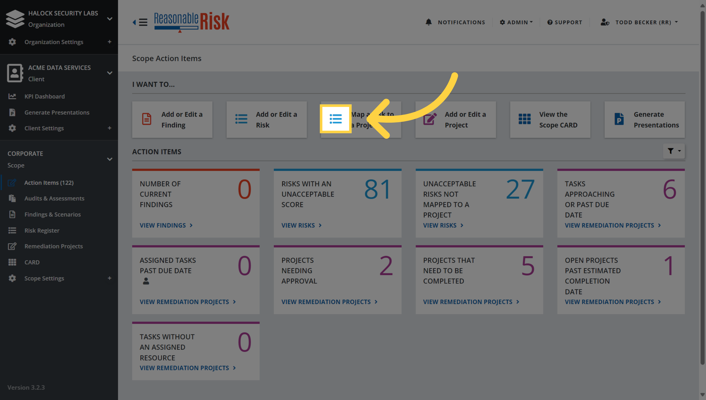The height and width of the screenshot is (400, 706).
Task: Click the Add or Edit a Risk list icon
Action: (241, 119)
